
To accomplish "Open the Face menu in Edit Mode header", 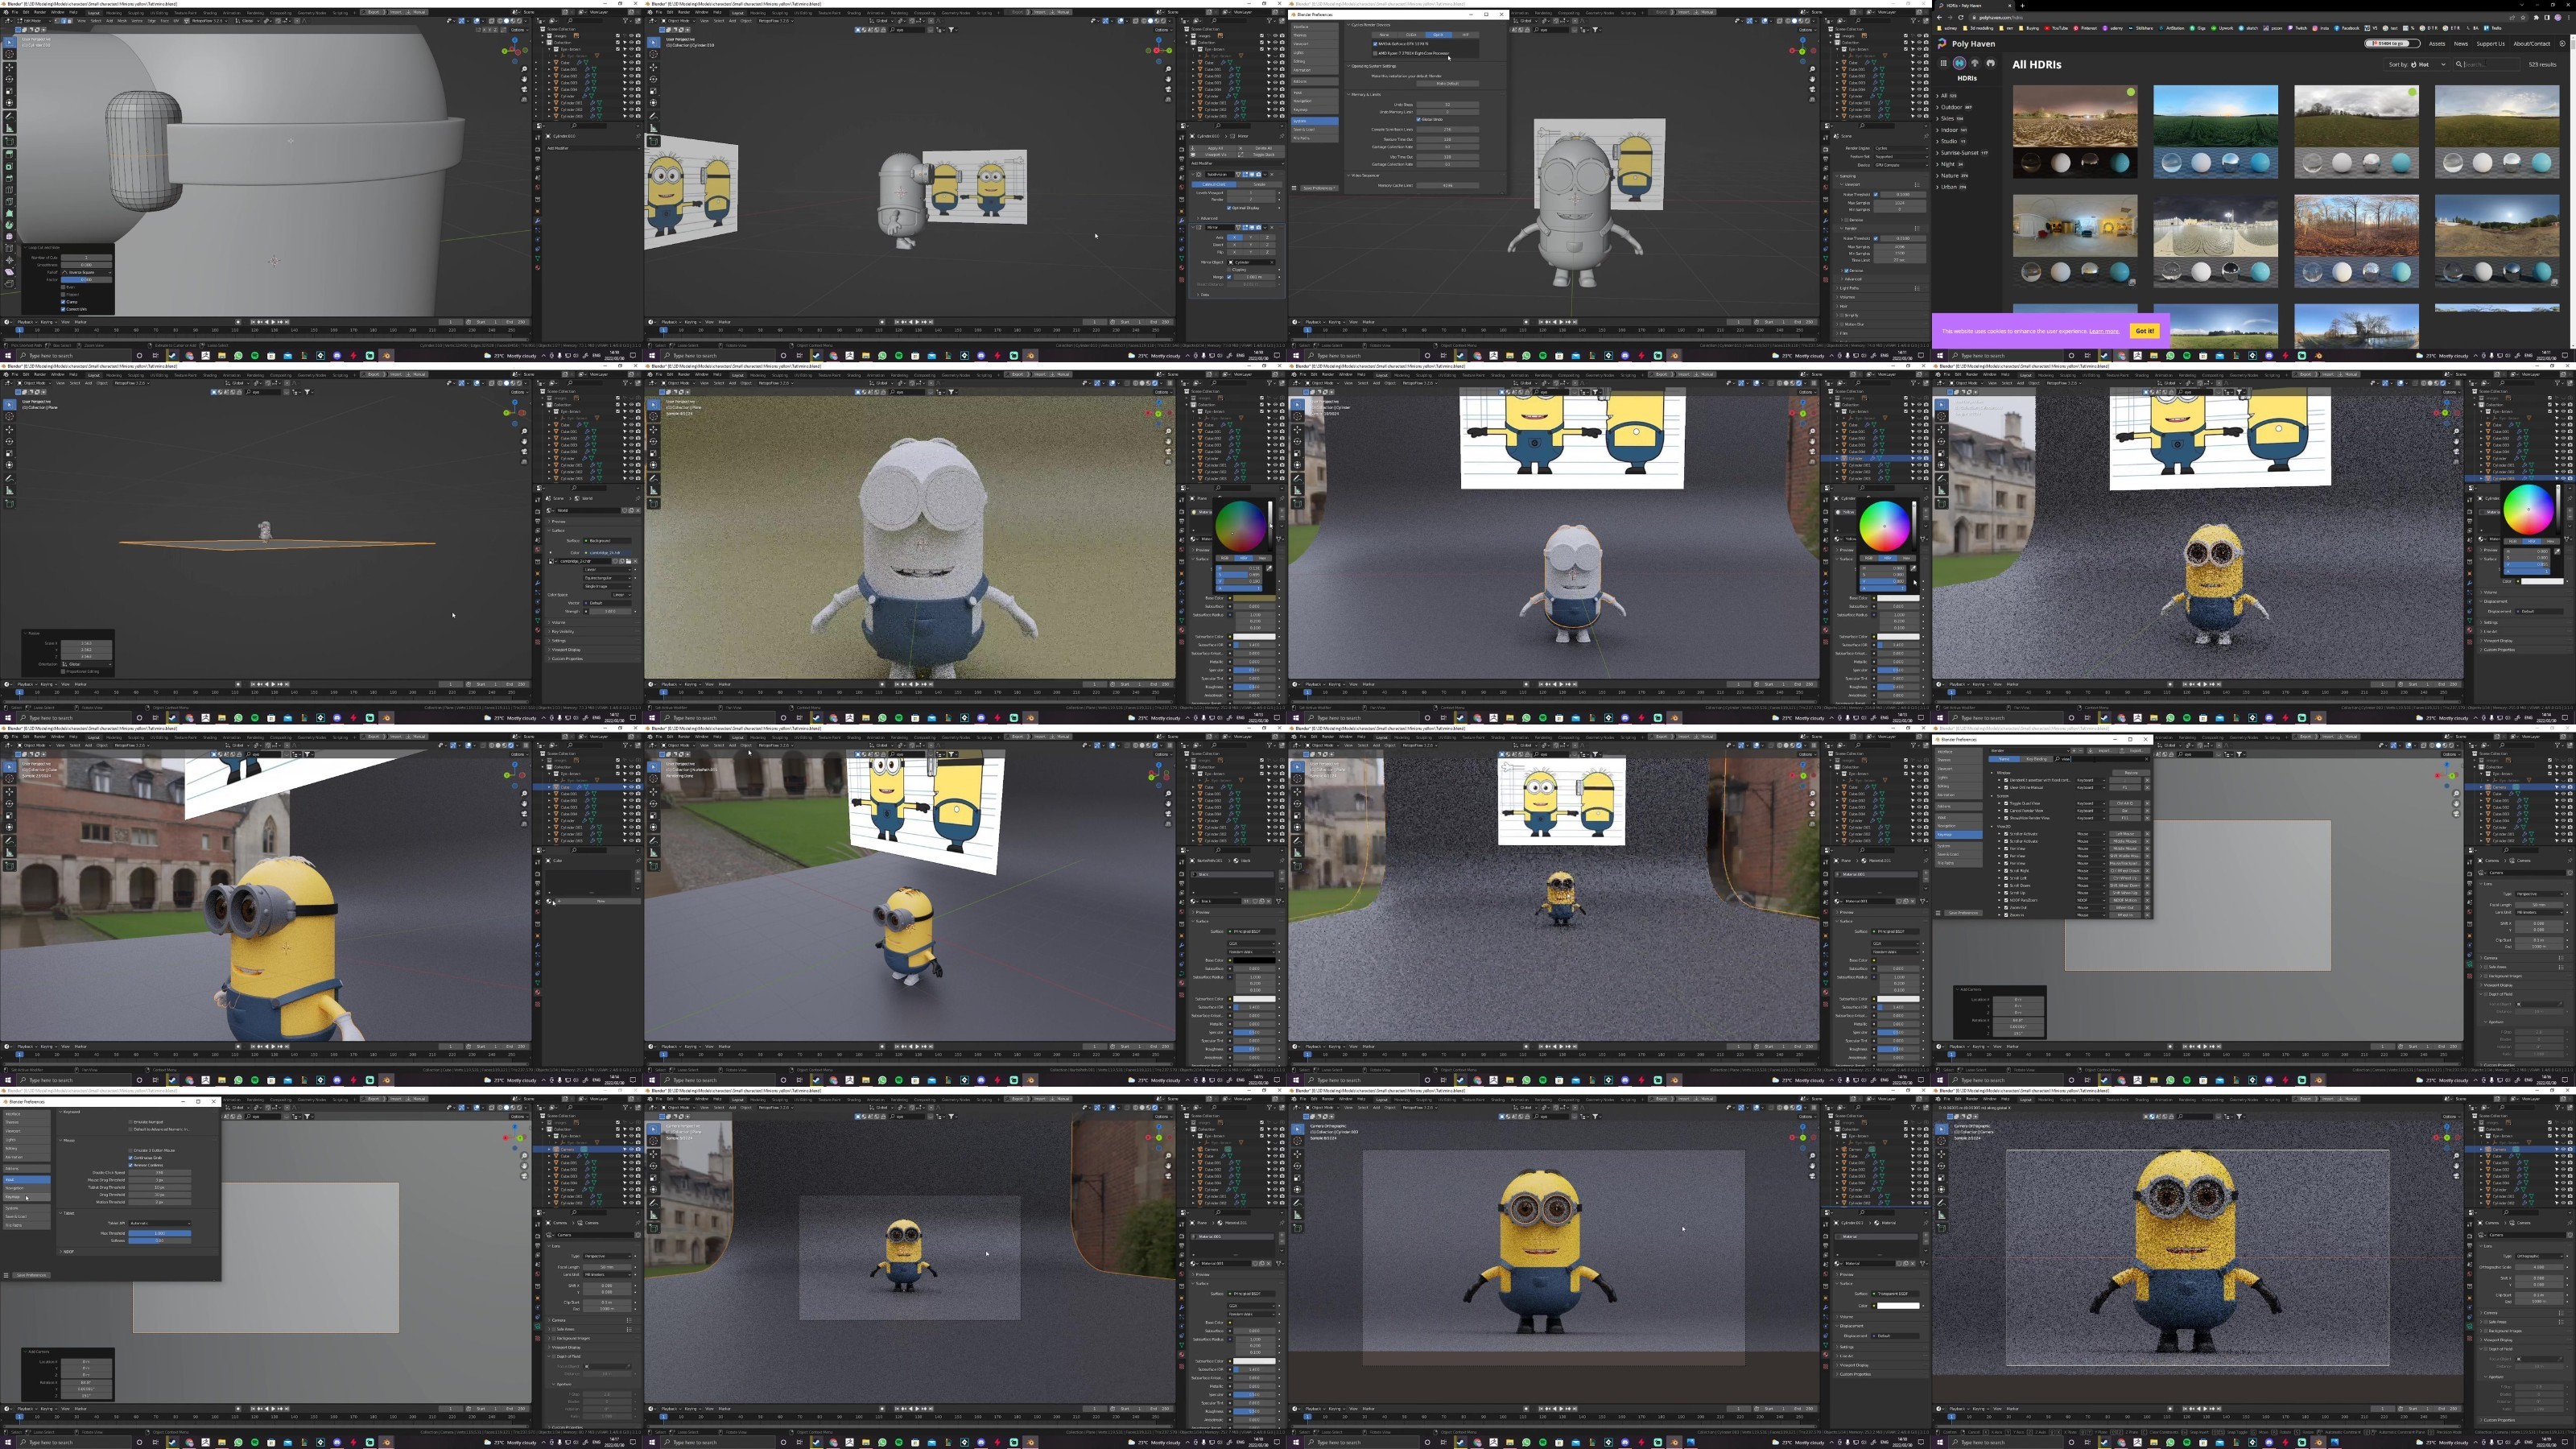I will [165, 21].
